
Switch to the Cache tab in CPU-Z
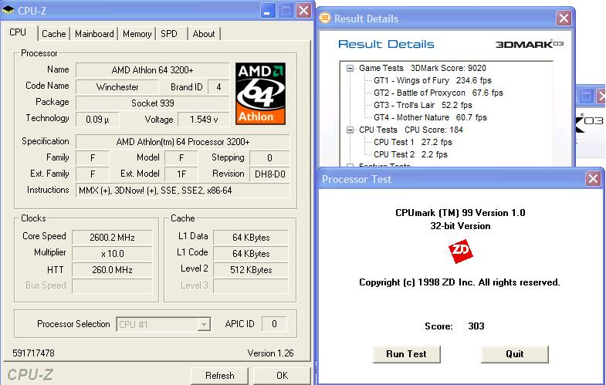pos(54,34)
